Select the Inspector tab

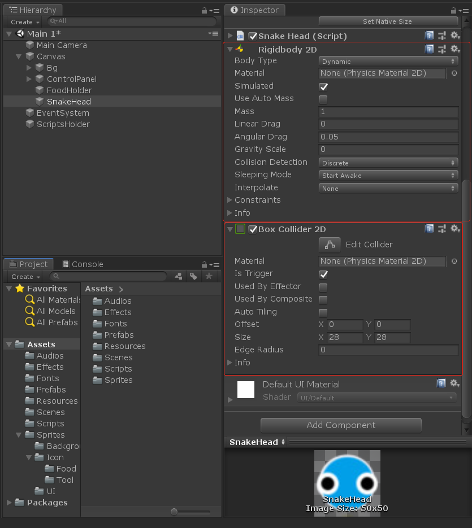[255, 10]
